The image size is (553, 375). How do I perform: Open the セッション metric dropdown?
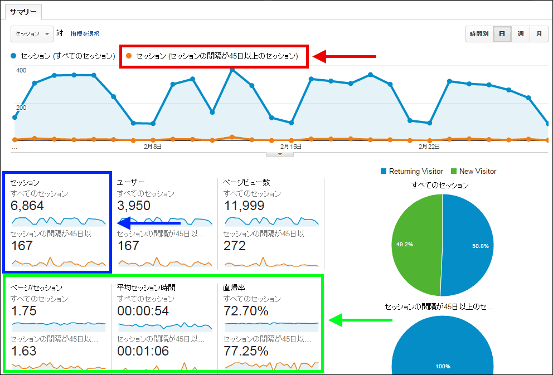coord(32,34)
